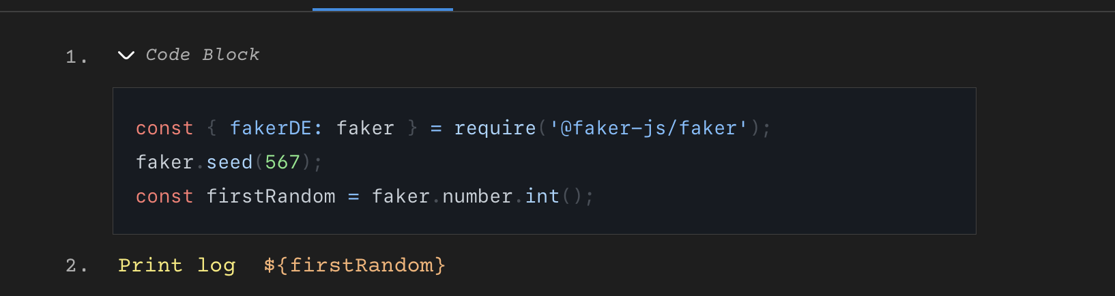
Task: Click the require function call
Action: pos(495,128)
